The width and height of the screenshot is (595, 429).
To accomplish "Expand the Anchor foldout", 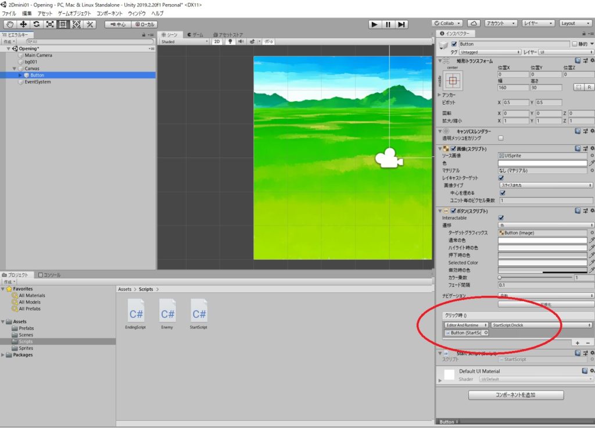I will pyautogui.click(x=440, y=95).
